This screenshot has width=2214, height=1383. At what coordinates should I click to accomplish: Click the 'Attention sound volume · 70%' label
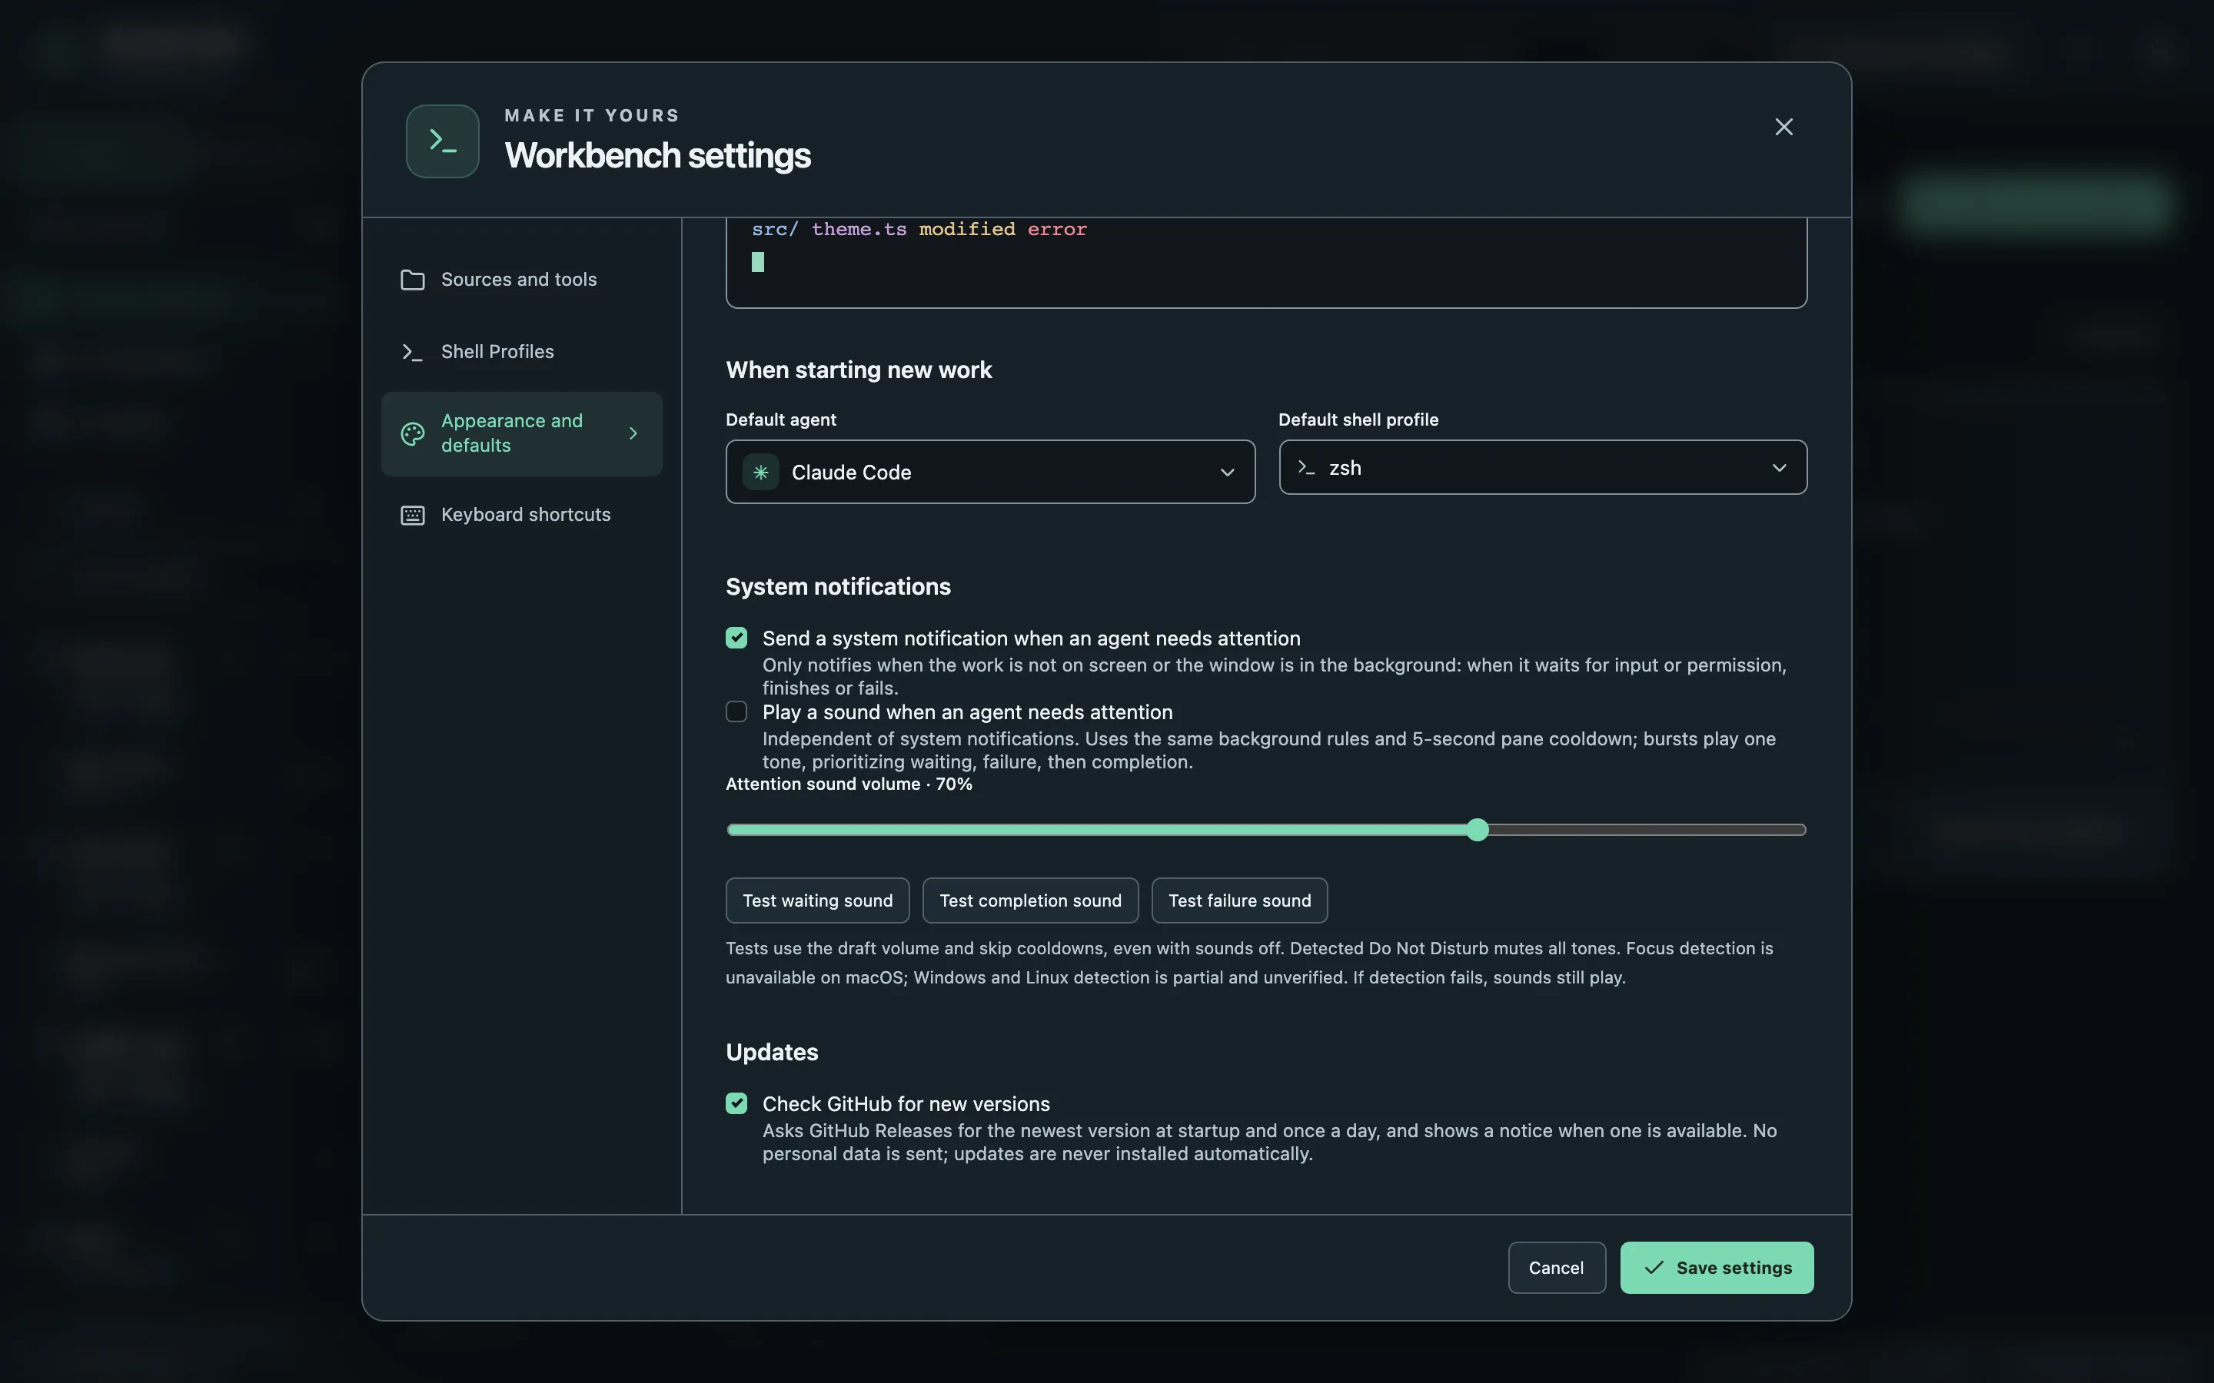(849, 784)
